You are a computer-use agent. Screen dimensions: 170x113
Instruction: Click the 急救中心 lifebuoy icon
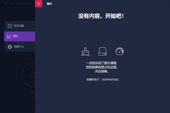point(9,47)
